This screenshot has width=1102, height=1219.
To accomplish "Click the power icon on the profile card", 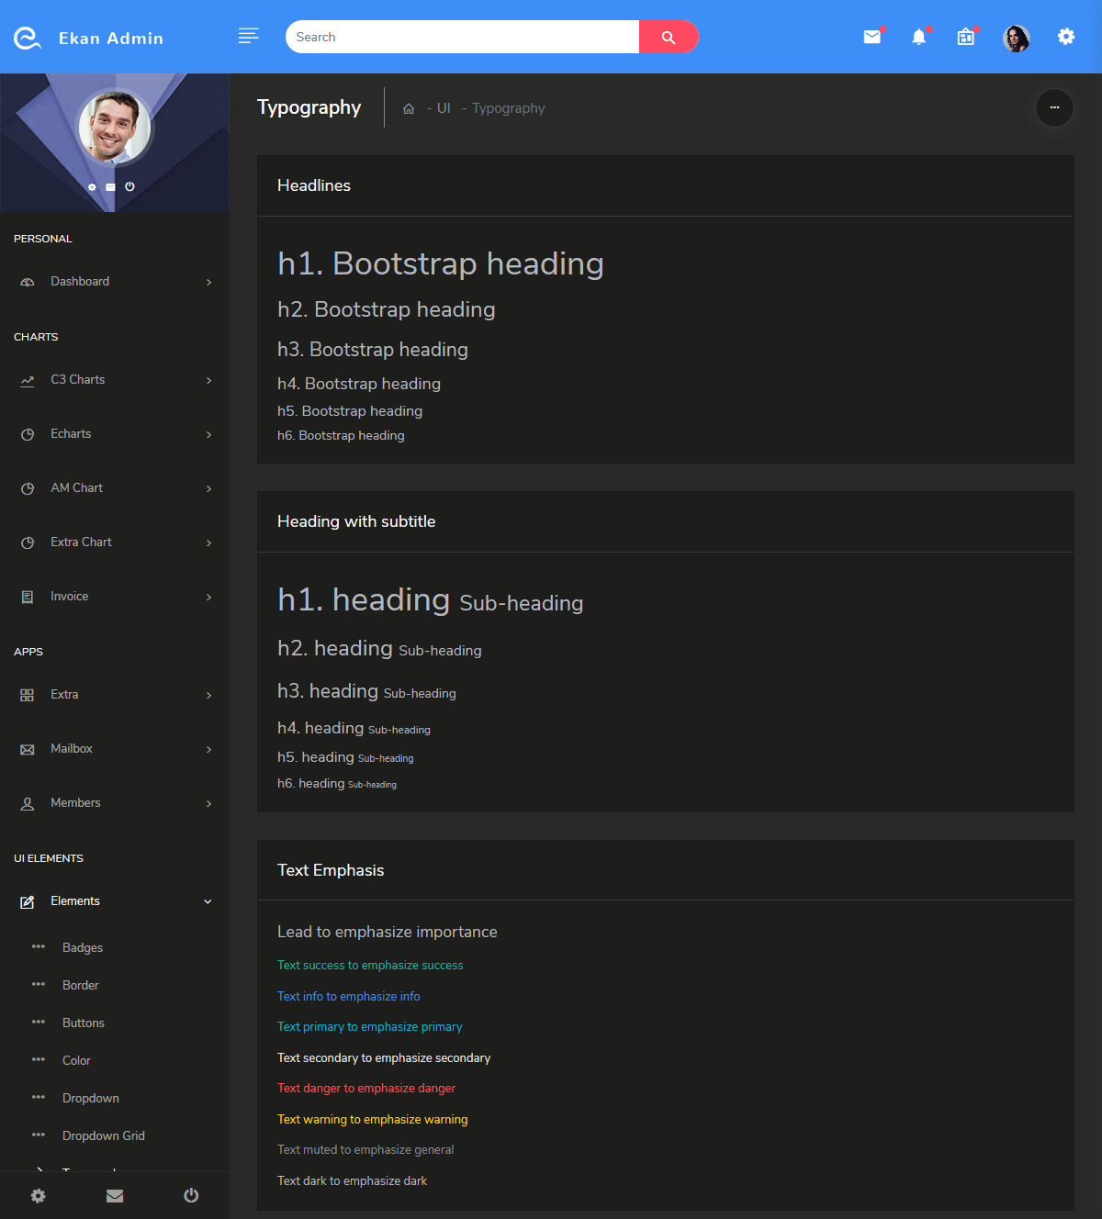I will (129, 186).
